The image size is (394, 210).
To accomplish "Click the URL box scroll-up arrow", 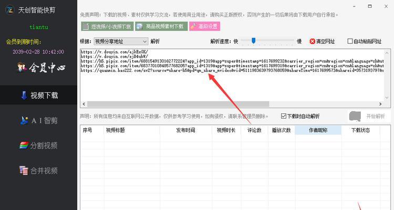I will [x=387, y=52].
